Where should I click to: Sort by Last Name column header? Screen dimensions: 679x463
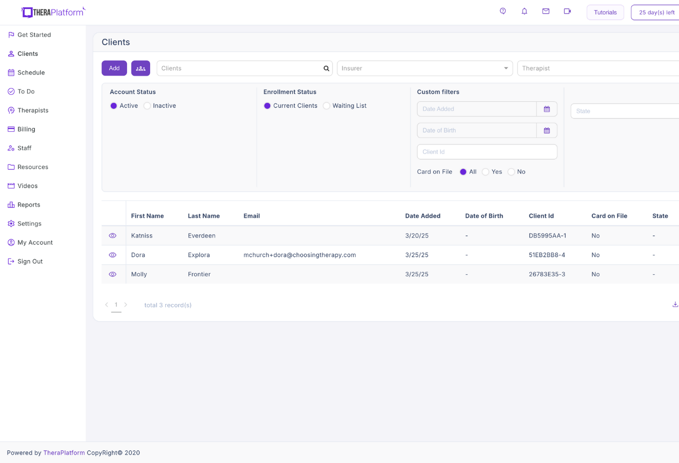coord(203,216)
